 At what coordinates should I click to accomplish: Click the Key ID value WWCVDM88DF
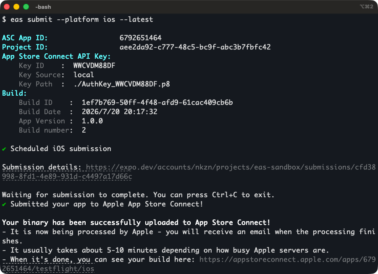(94, 65)
